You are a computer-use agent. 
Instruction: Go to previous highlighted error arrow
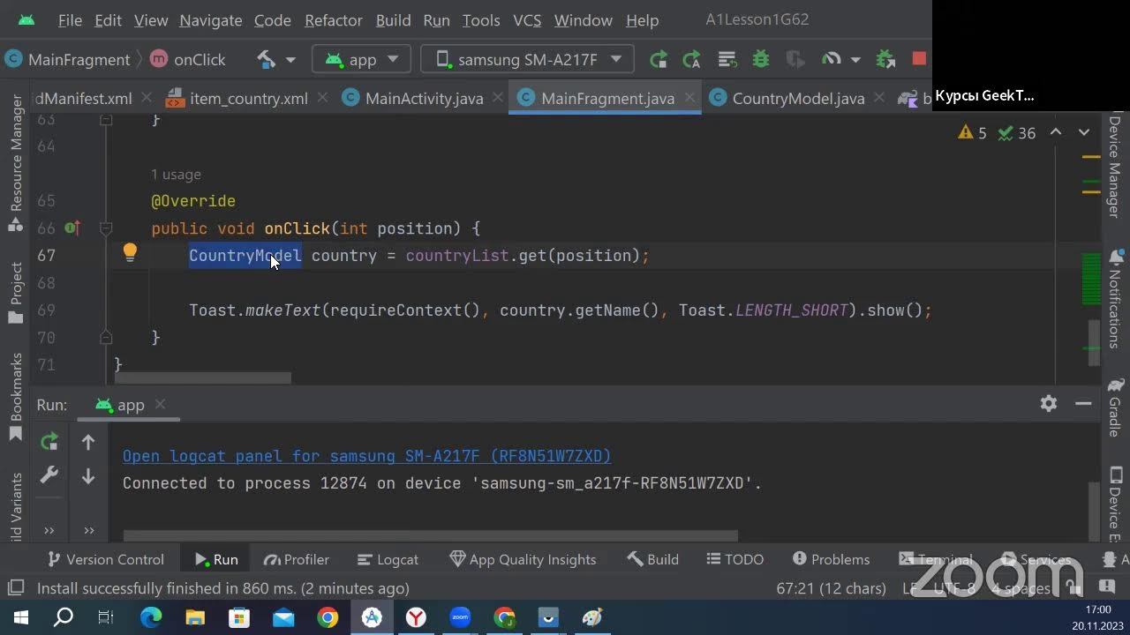tap(1056, 132)
